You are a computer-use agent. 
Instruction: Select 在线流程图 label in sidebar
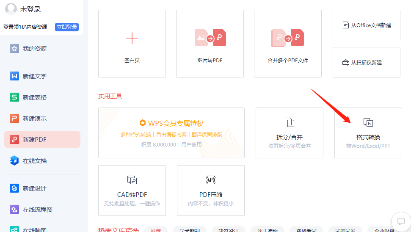[x=38, y=210]
